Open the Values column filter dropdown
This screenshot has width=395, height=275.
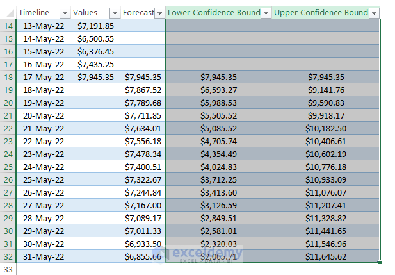coord(115,13)
